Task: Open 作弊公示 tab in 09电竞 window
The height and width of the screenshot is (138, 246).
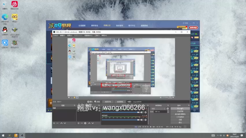Action: 107,25
